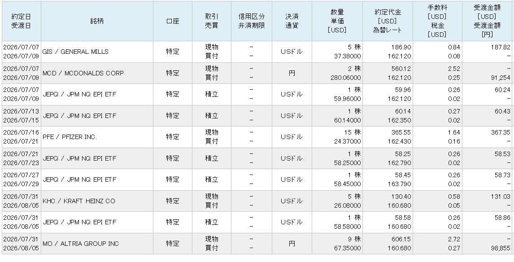Click the 取引 売買 column header
Screen dimensions: 514x262
pos(211,21)
